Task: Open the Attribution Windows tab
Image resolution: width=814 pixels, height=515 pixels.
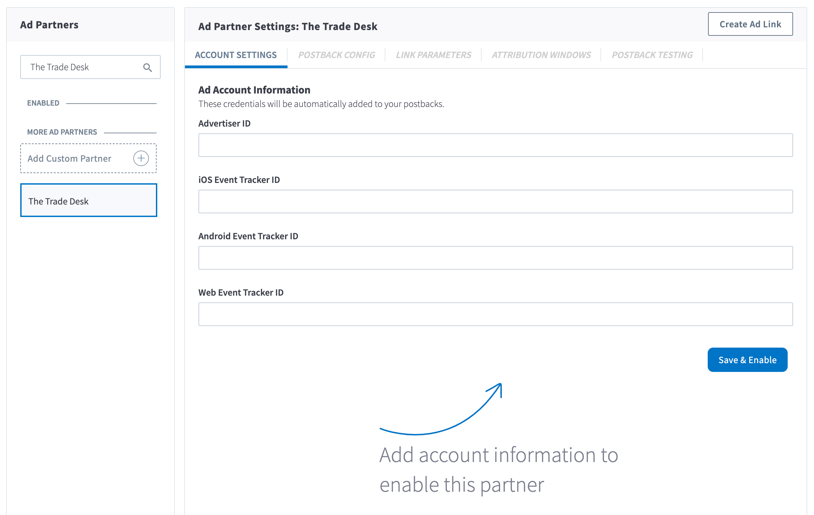Action: 541,55
